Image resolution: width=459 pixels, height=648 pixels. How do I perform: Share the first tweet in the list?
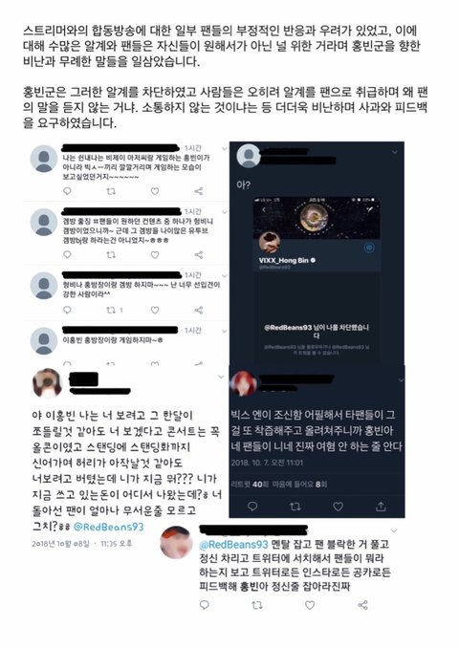pyautogui.click(x=199, y=191)
